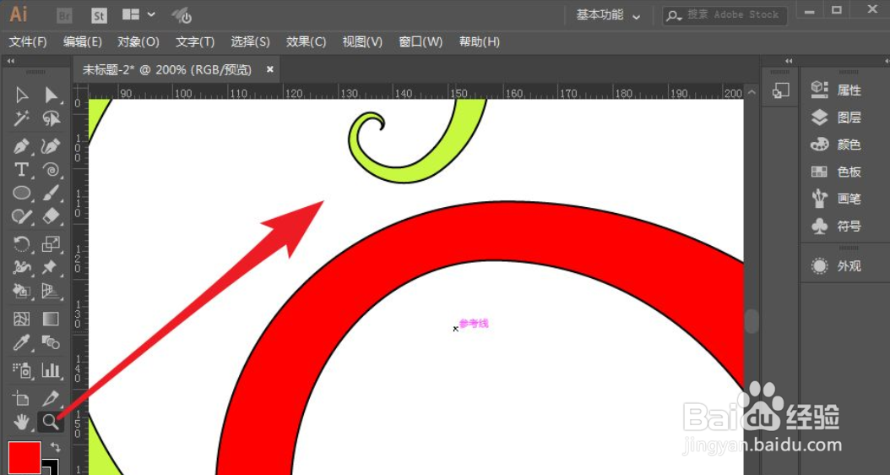Image resolution: width=890 pixels, height=475 pixels.
Task: Select the Zoom magnifier tool
Action: 51,422
